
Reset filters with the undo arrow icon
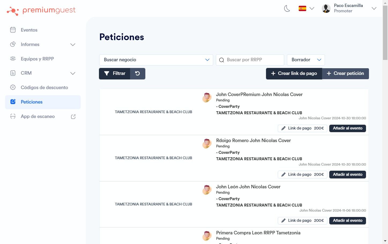tap(138, 74)
